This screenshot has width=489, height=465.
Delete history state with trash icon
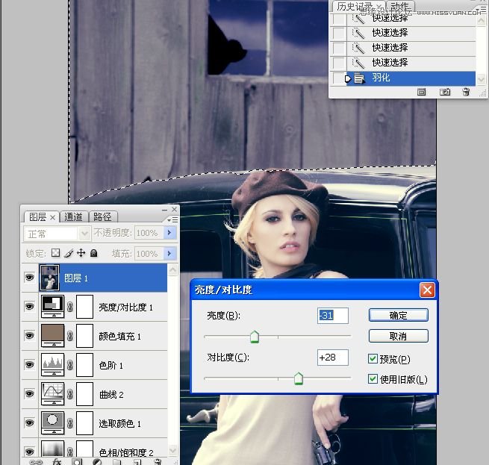pos(466,92)
